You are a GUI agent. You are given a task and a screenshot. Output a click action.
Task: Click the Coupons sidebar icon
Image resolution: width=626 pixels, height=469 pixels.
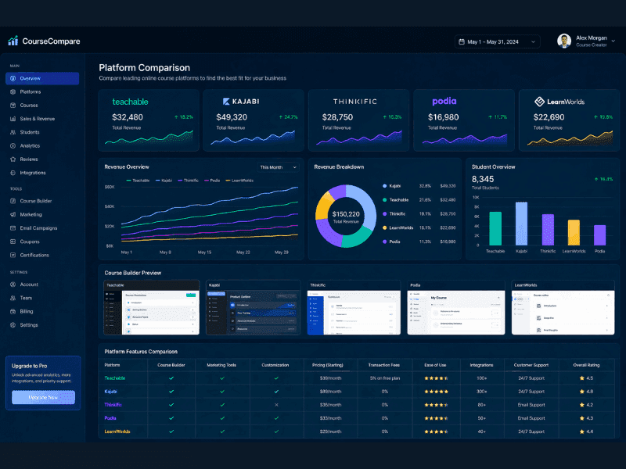point(13,242)
